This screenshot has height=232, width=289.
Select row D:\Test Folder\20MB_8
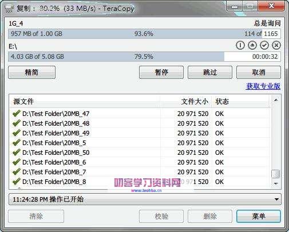tap(140, 182)
